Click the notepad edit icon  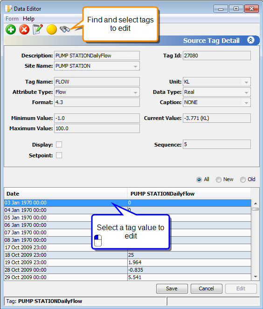38,29
